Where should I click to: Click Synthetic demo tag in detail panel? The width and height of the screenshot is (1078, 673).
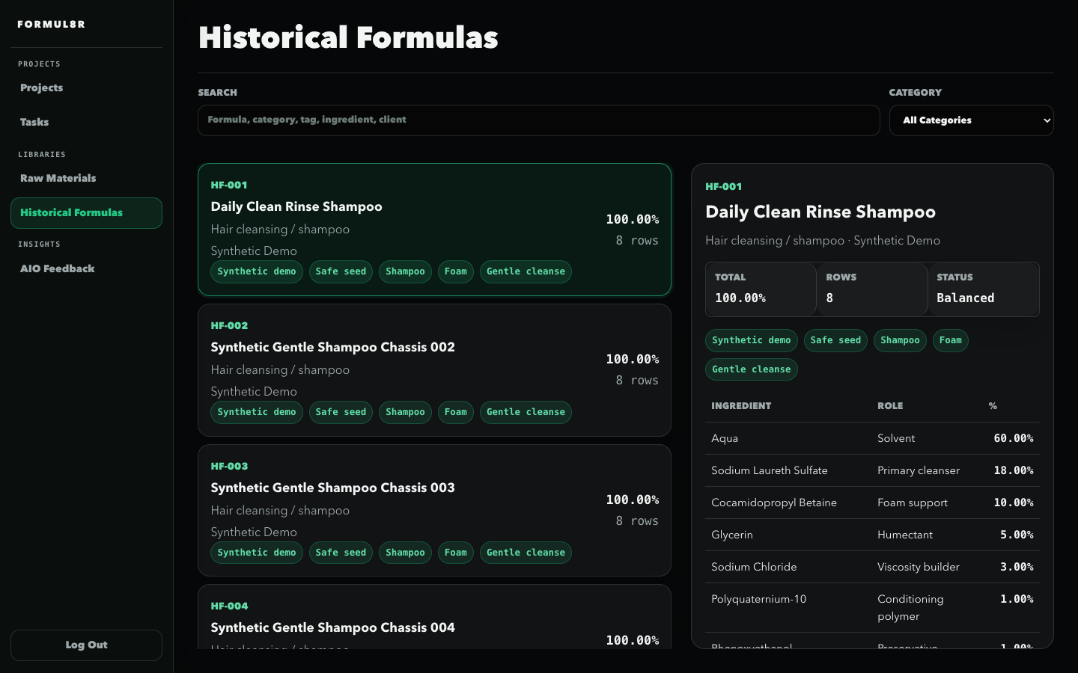(752, 340)
